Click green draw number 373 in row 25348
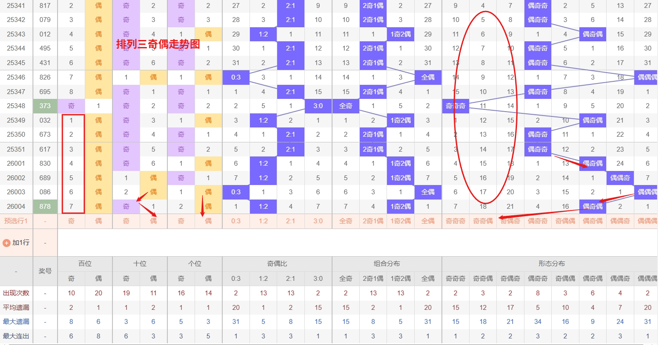Viewport: 658px width, 345px height. click(x=45, y=106)
